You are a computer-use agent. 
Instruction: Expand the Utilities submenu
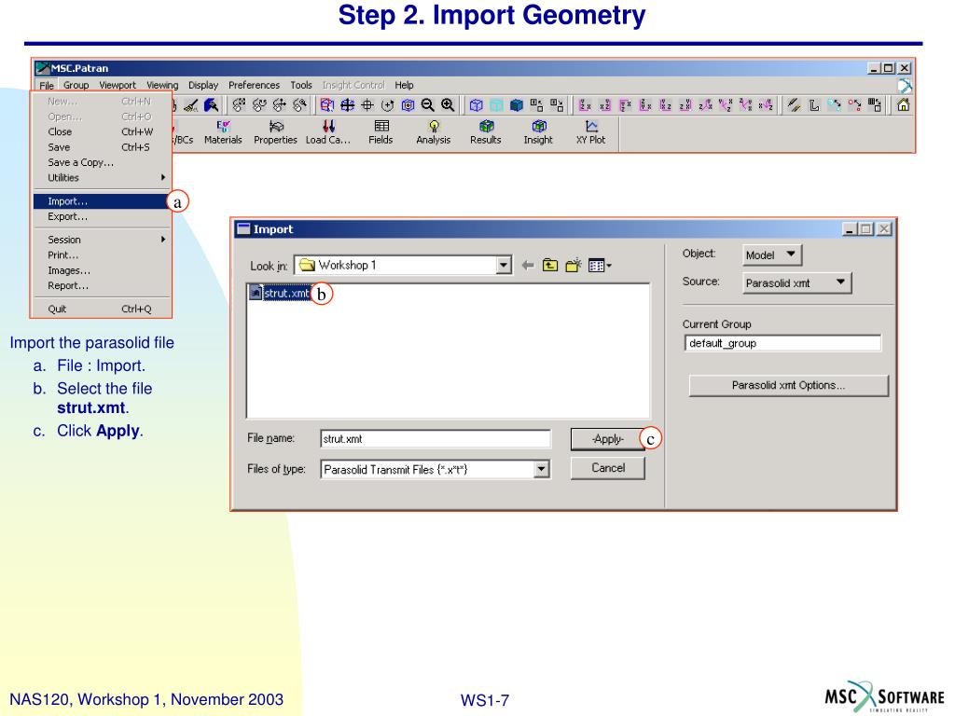coord(101,178)
